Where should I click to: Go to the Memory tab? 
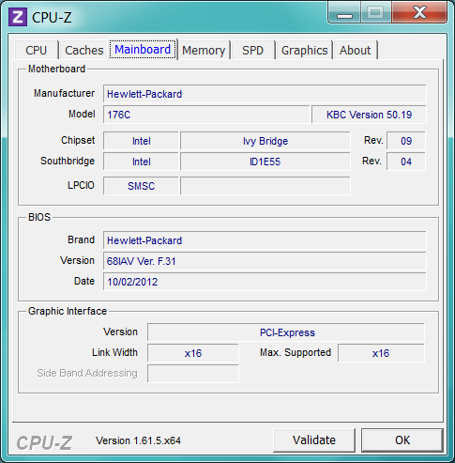click(x=204, y=50)
